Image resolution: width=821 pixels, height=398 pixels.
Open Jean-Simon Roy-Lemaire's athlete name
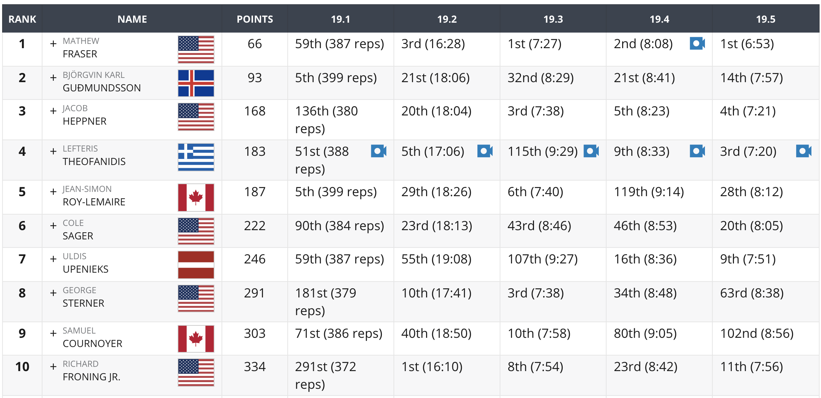(94, 195)
